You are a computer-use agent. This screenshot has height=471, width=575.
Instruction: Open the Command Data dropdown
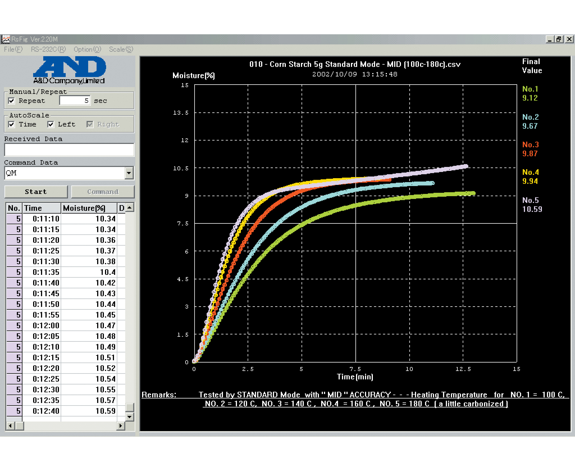click(x=129, y=173)
